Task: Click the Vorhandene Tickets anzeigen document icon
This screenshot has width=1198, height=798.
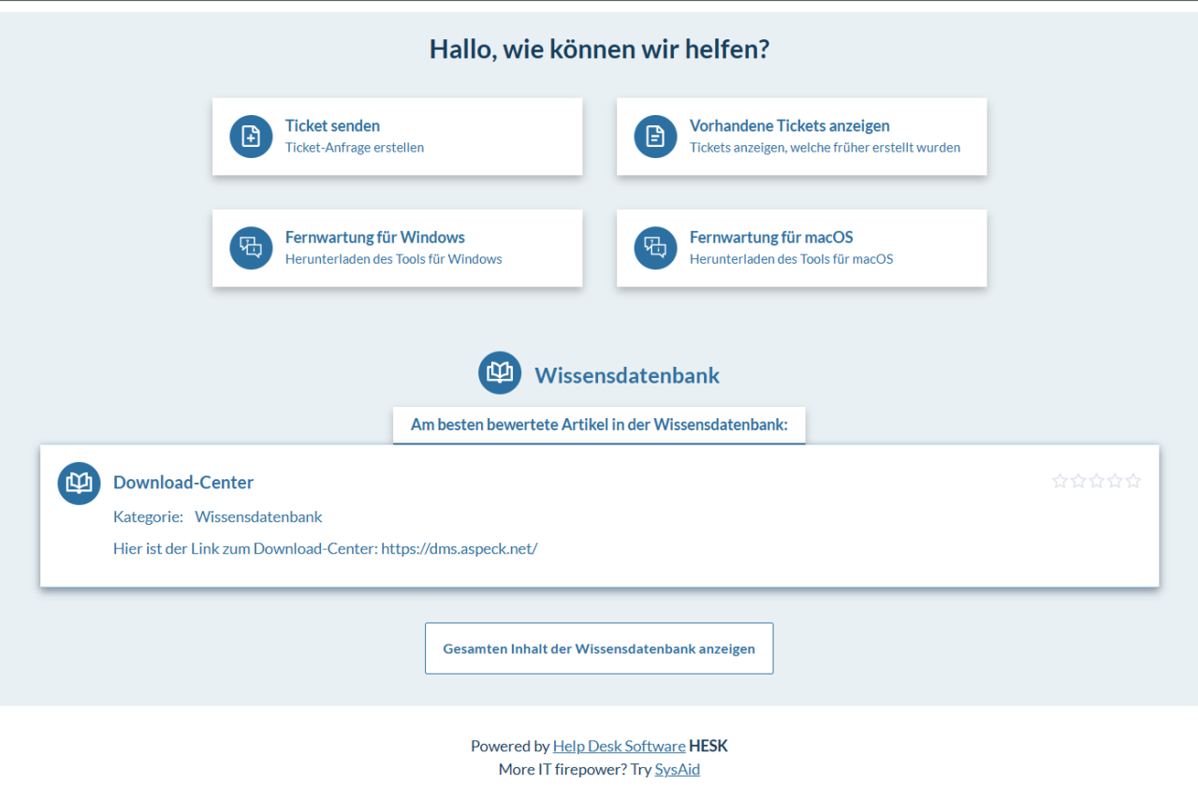Action: click(655, 137)
